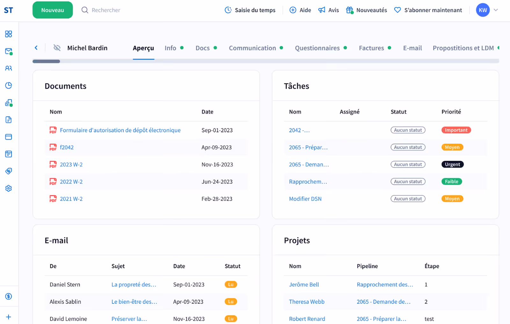Viewport: 510px width, 324px height.
Task: Open 2065 - Prépar… task link
Action: click(308, 147)
